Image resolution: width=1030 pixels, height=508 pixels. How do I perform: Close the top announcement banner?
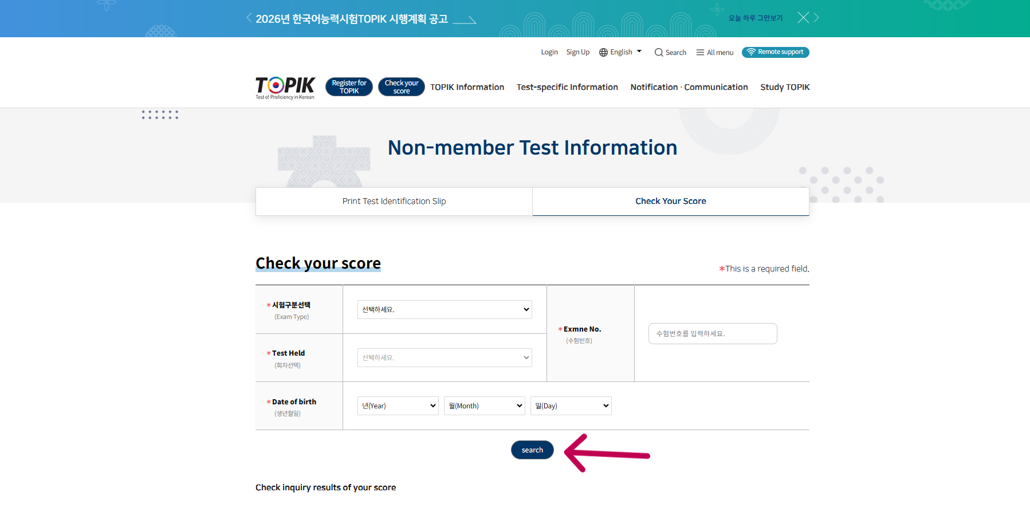(803, 18)
